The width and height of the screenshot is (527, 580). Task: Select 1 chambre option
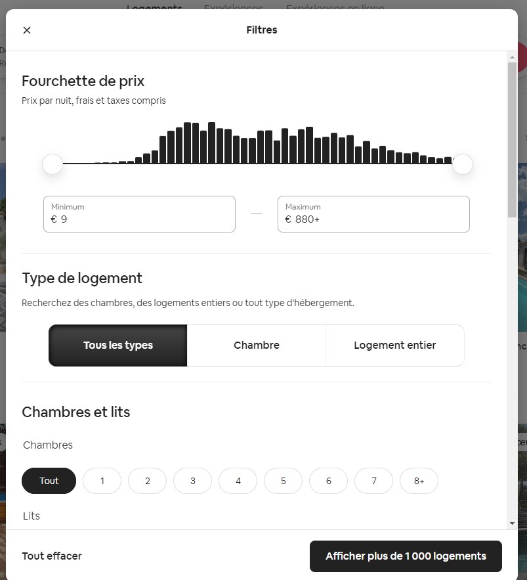click(102, 481)
